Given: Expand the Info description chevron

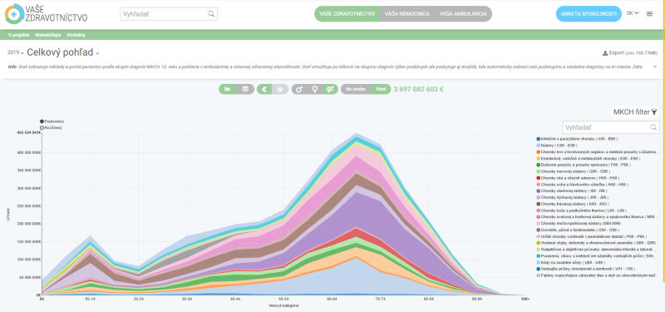Looking at the screenshot, I should (x=655, y=67).
